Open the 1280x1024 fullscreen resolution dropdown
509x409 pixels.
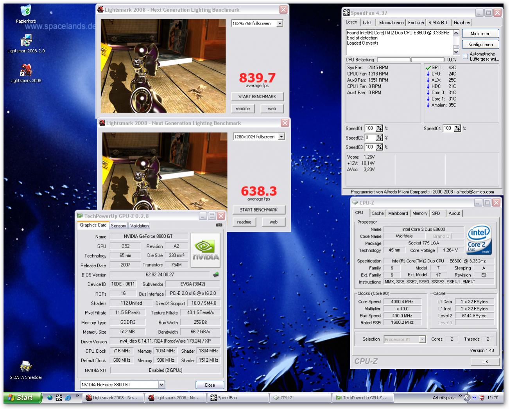click(281, 137)
